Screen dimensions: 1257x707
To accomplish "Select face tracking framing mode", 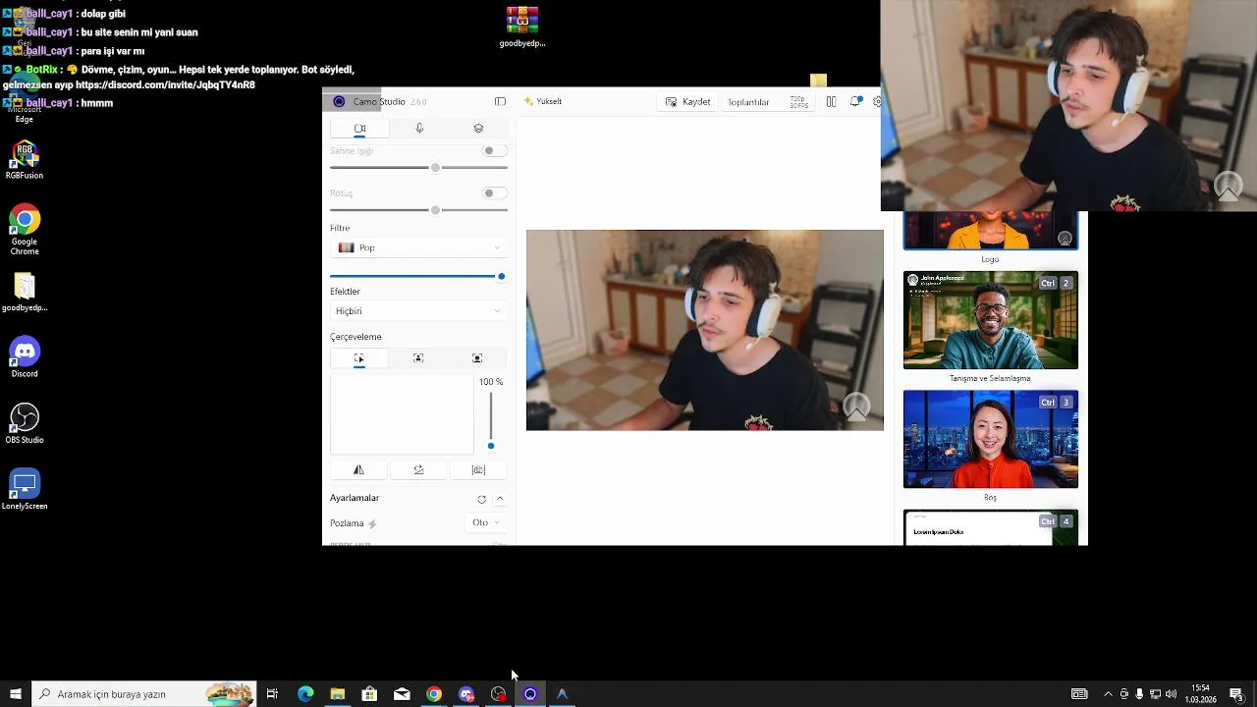I will (477, 358).
